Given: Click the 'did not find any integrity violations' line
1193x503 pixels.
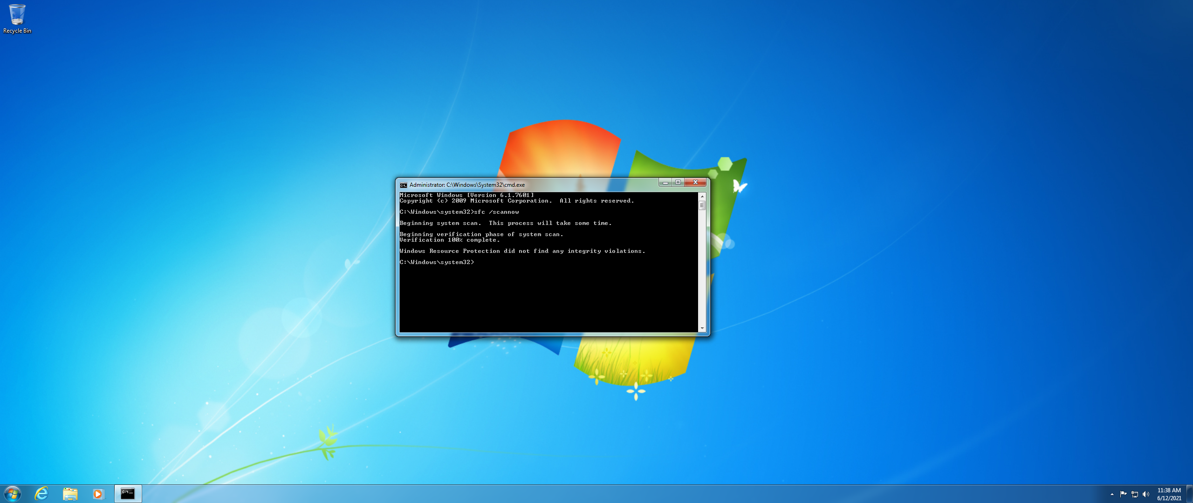Looking at the screenshot, I should point(522,251).
